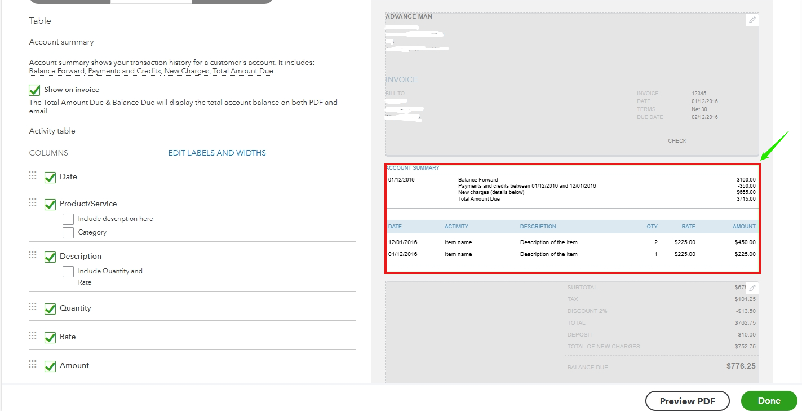Enable the Include description here option
The image size is (802, 411).
click(68, 219)
